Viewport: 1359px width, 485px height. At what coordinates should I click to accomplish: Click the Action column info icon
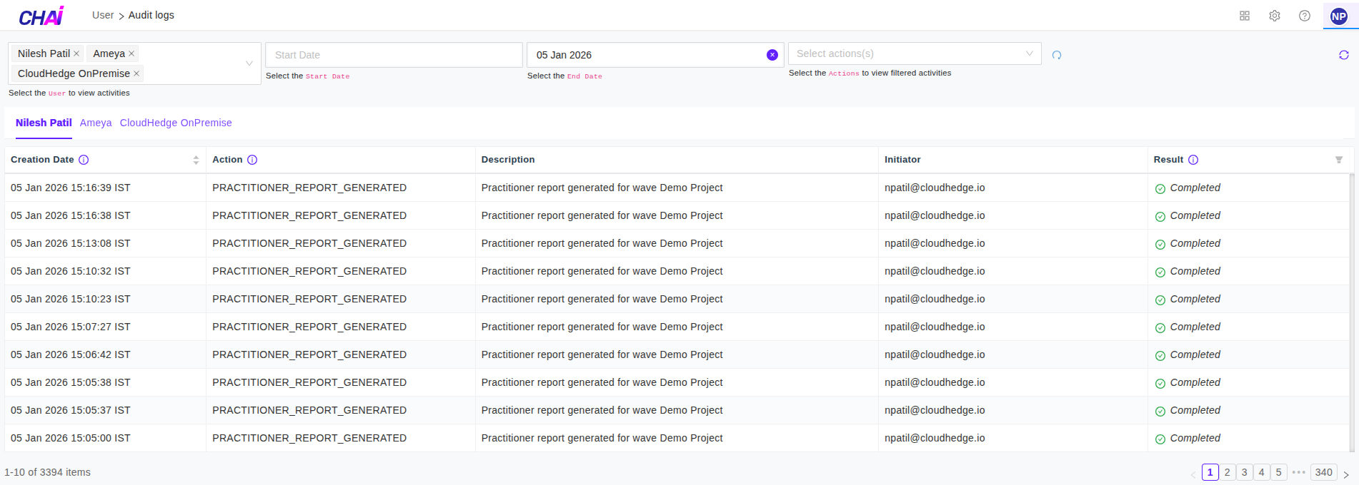click(252, 160)
